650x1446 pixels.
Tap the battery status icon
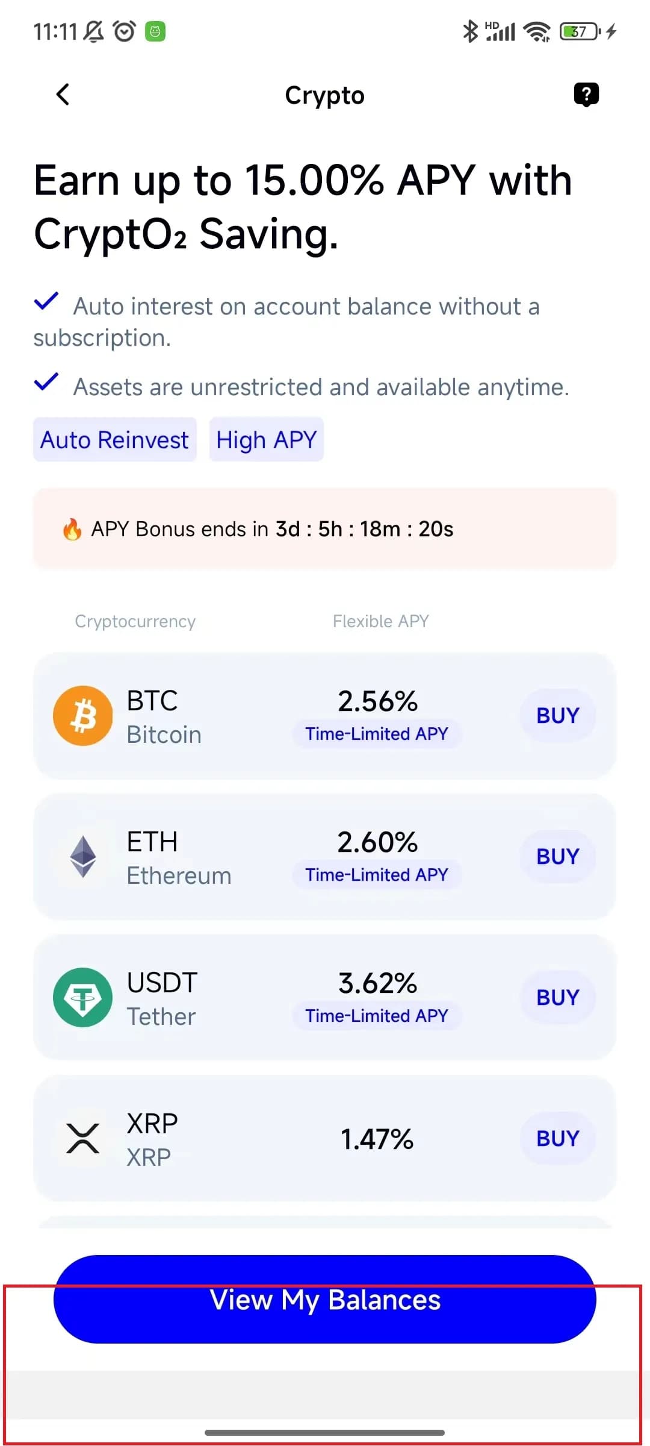(580, 31)
